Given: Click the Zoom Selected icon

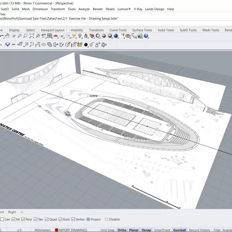Looking at the screenshot, I should 38,36.
